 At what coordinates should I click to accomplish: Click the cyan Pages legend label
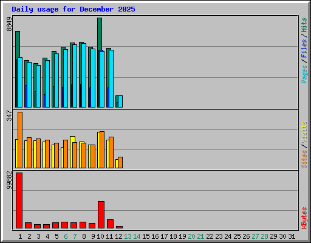click(x=304, y=74)
